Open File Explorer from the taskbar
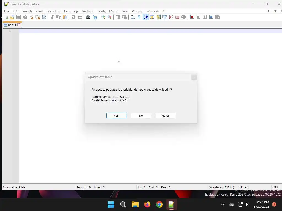The image size is (282, 211). click(x=135, y=204)
